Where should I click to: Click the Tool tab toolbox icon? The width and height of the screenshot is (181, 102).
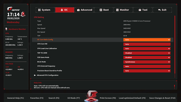140,10
